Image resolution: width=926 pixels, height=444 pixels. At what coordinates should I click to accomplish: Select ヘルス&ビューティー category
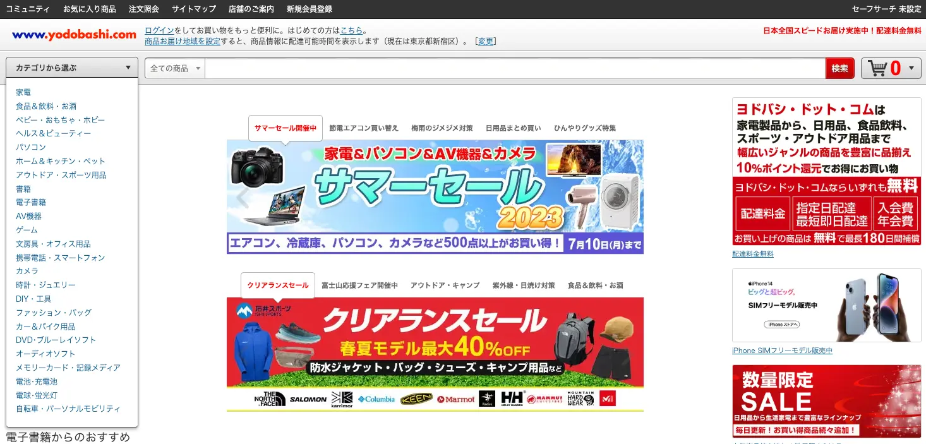pyautogui.click(x=54, y=134)
